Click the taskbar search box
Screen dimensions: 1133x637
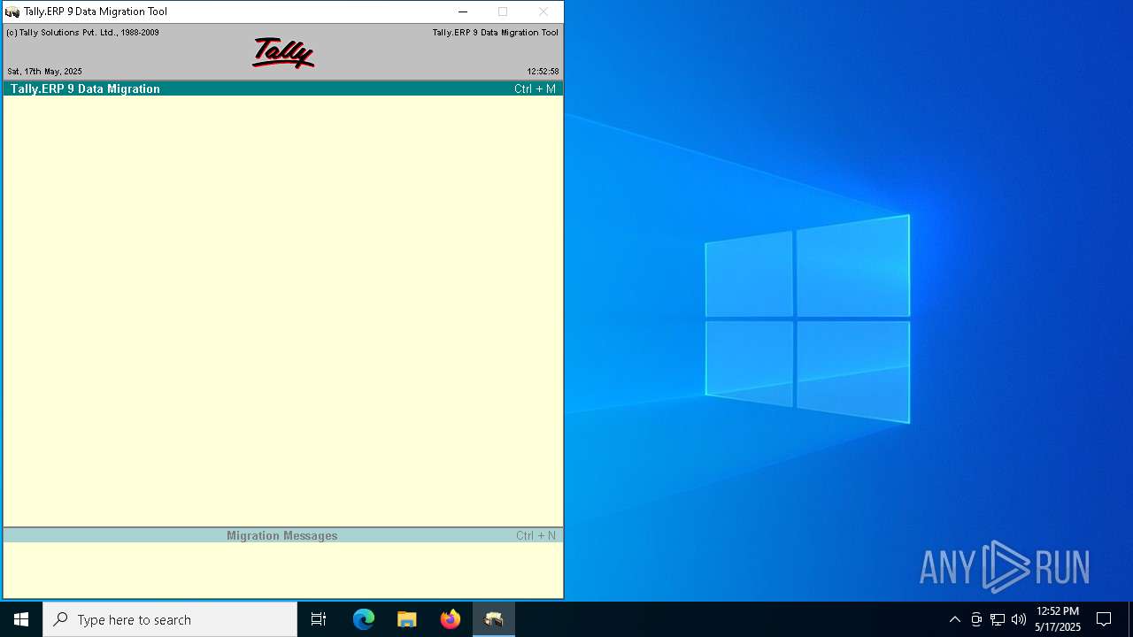170,619
